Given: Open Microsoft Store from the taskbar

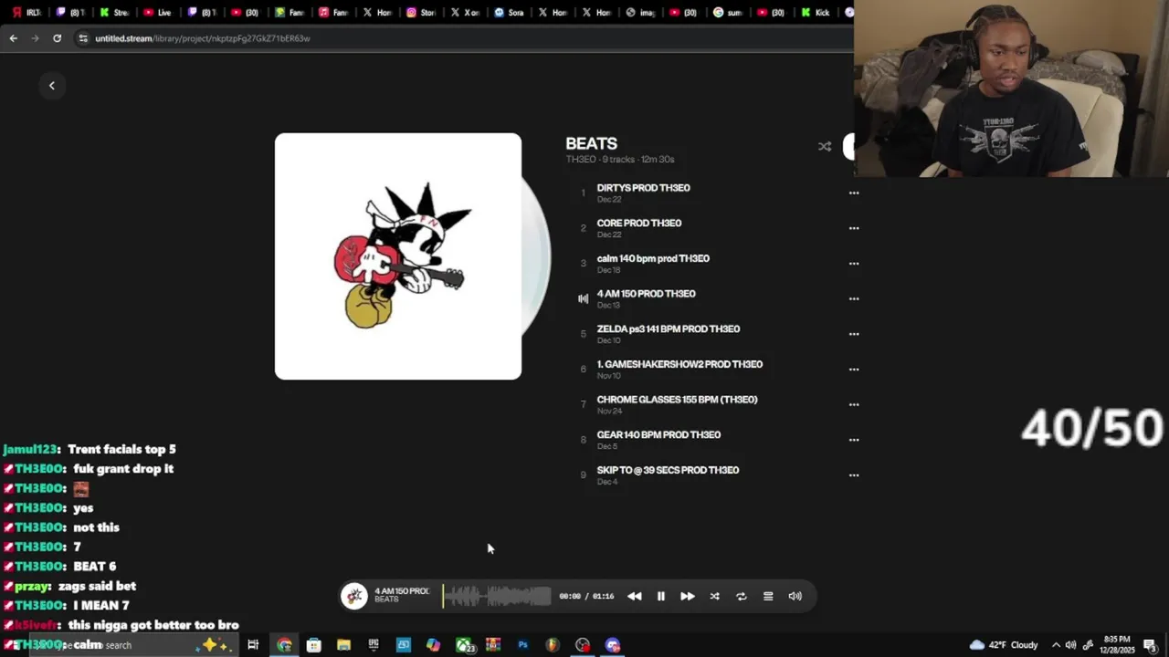Looking at the screenshot, I should 314,645.
